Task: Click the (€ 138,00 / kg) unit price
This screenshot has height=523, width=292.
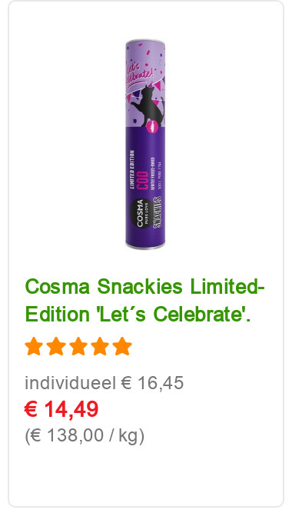Action: coord(85,435)
